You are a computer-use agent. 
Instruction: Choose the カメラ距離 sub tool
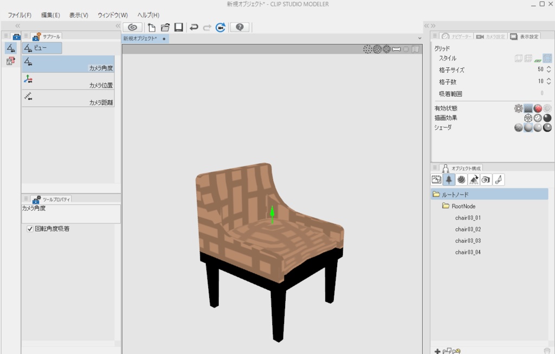coord(68,98)
